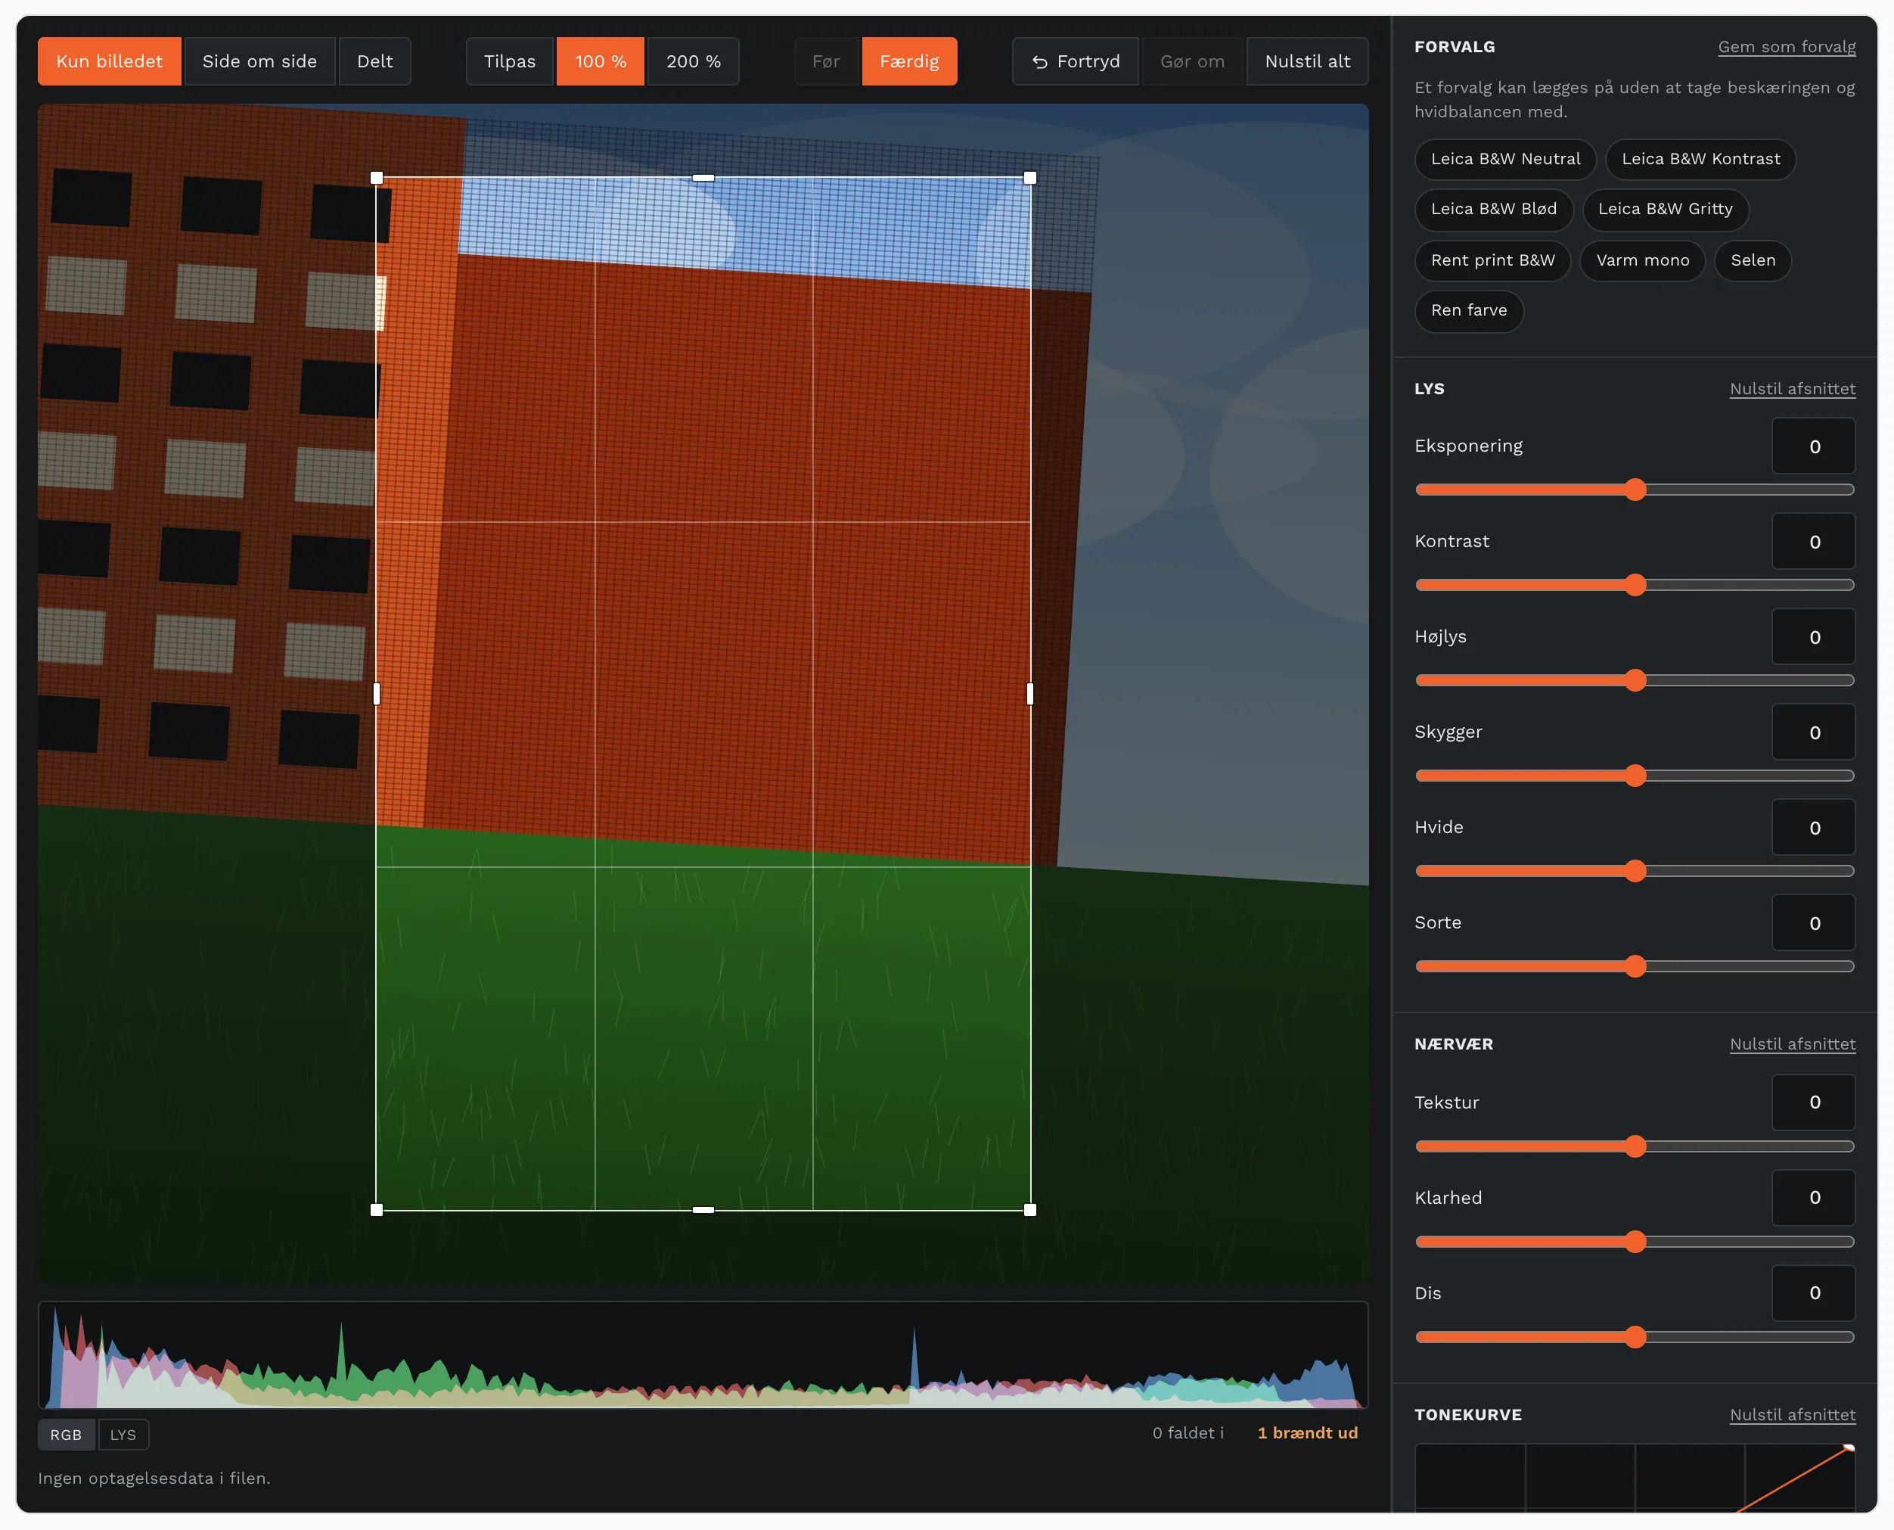
Task: Click the Kontrast slider track
Action: coord(1635,585)
